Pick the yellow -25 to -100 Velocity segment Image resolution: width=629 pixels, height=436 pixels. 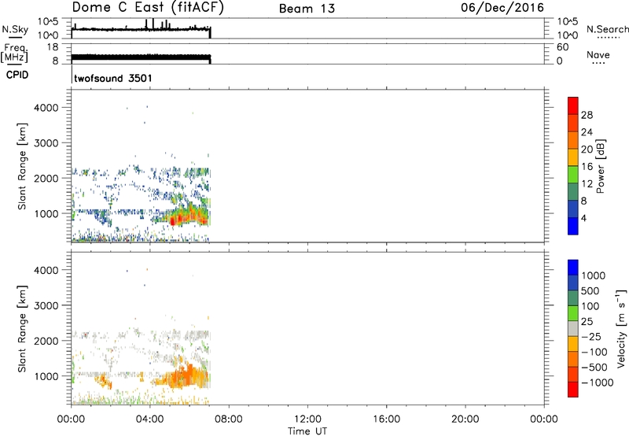coord(573,344)
